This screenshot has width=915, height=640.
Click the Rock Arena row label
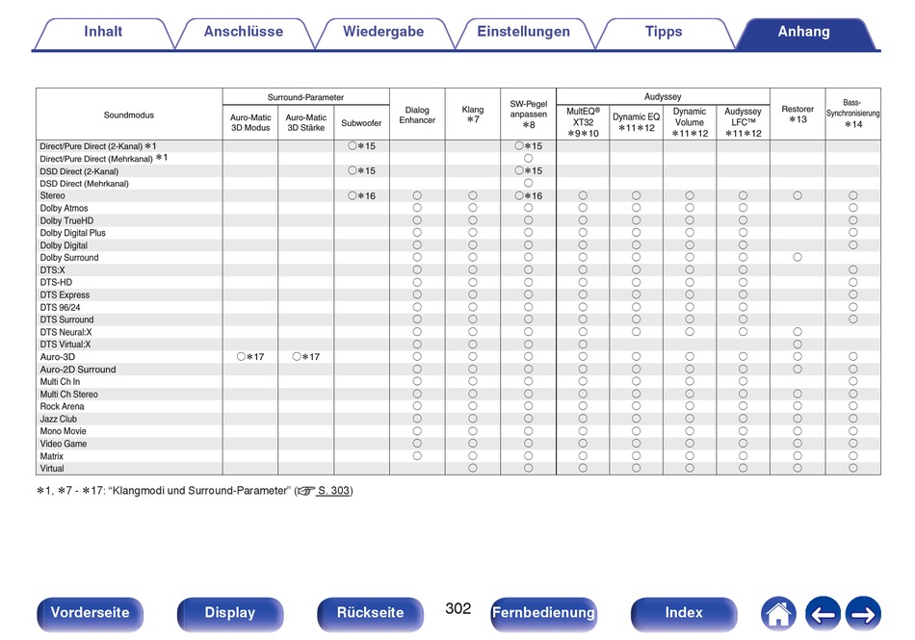pos(62,407)
